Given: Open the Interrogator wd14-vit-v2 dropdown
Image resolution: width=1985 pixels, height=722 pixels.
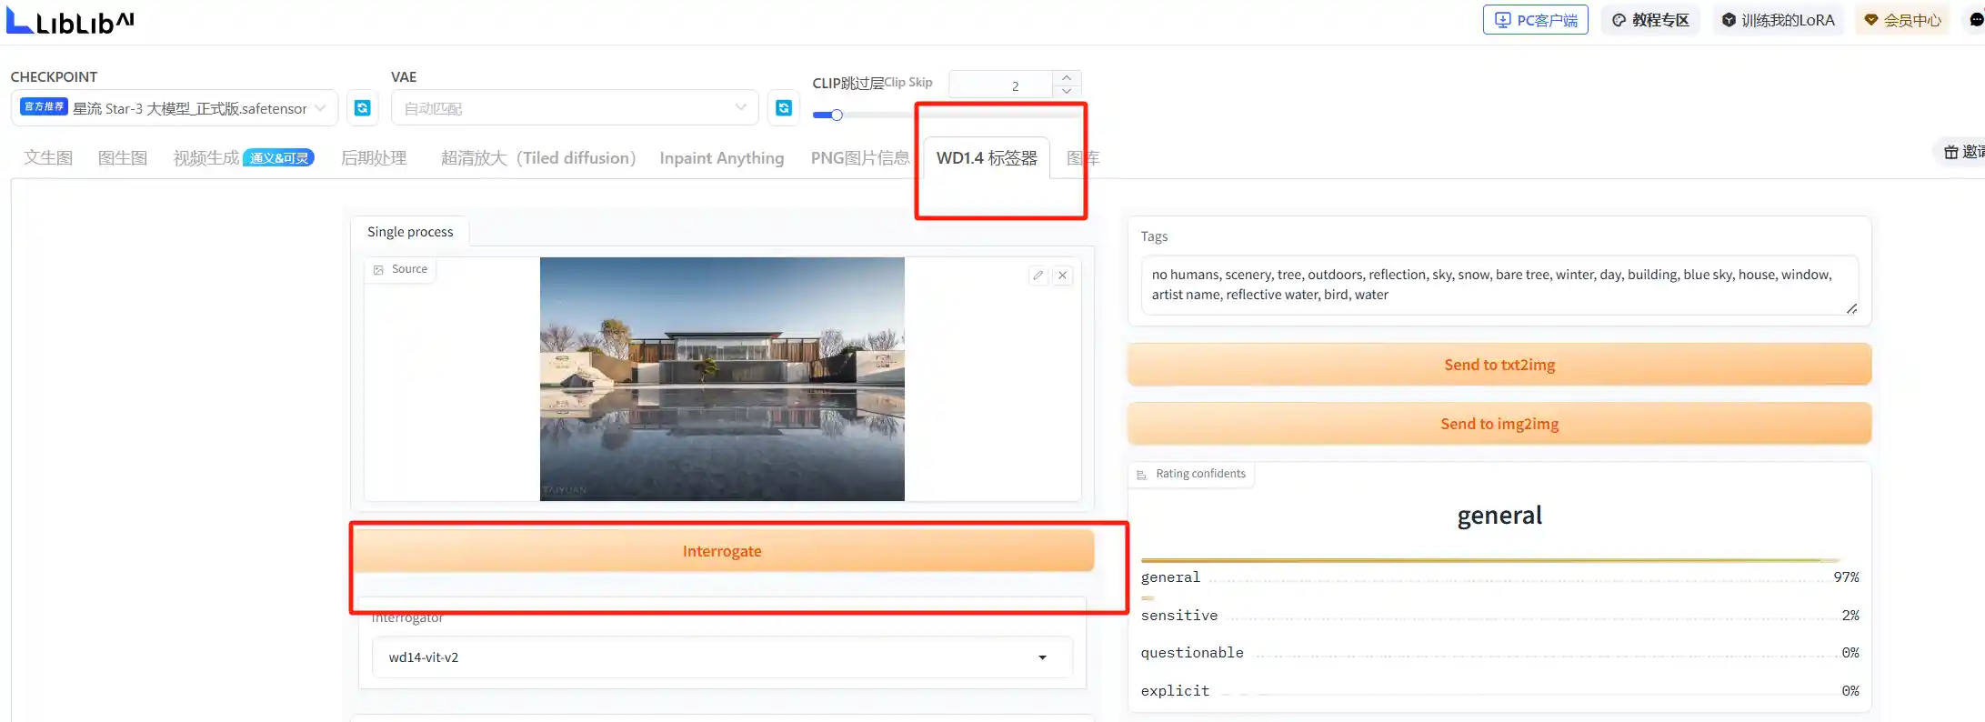Looking at the screenshot, I should tap(722, 657).
